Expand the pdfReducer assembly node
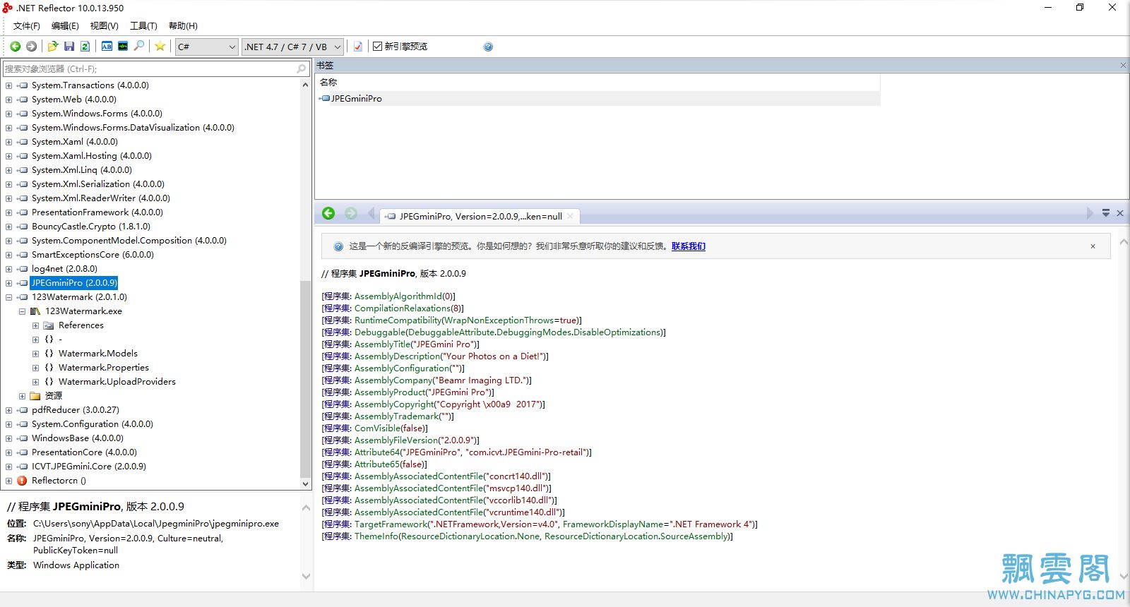 [x=8, y=410]
